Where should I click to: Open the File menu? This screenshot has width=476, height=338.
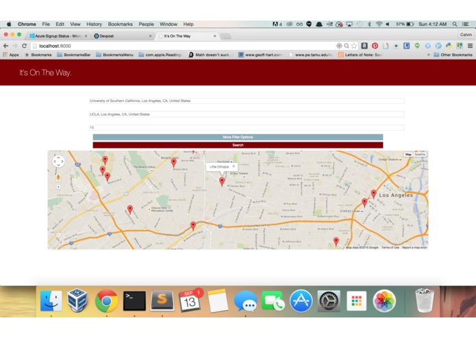click(46, 24)
